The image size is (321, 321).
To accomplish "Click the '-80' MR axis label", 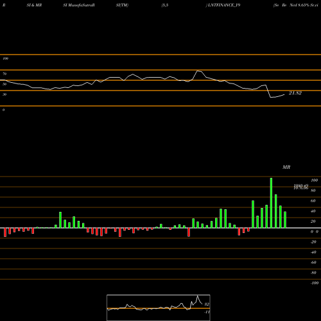I will click(313, 273).
